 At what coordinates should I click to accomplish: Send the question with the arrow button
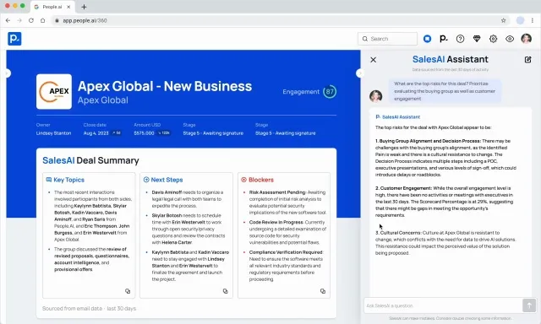pos(529,305)
